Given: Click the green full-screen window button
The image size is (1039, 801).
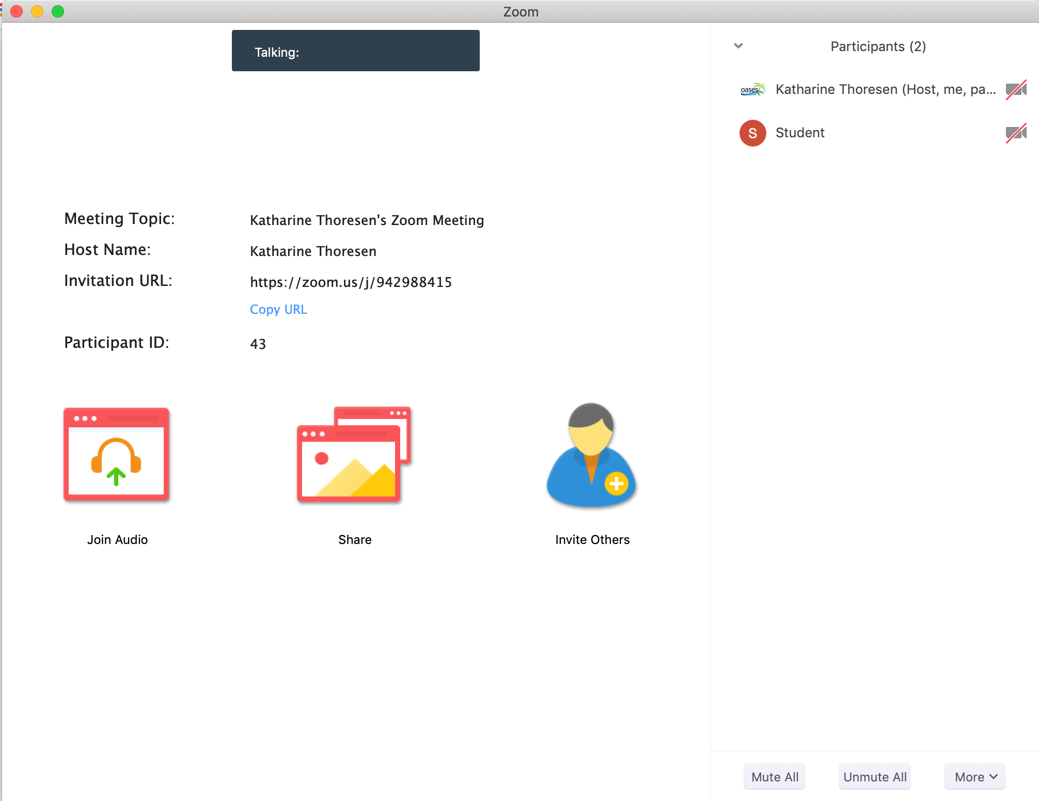Looking at the screenshot, I should pos(58,11).
